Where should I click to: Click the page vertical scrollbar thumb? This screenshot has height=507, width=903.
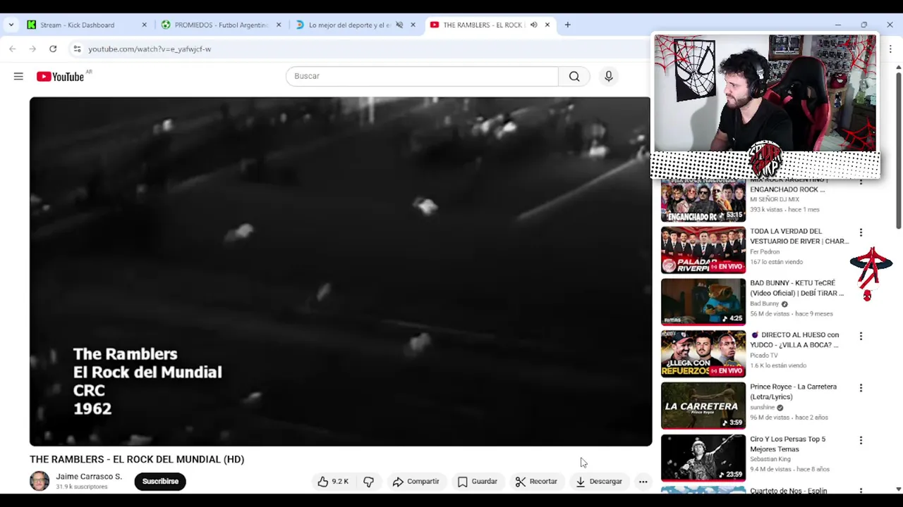(898, 151)
